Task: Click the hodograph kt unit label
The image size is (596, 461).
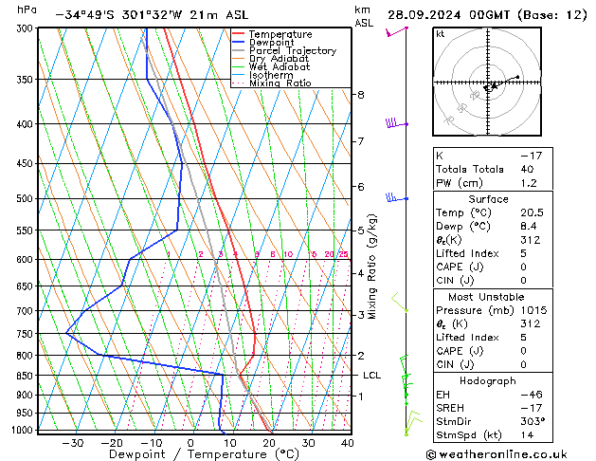Action: (x=441, y=34)
